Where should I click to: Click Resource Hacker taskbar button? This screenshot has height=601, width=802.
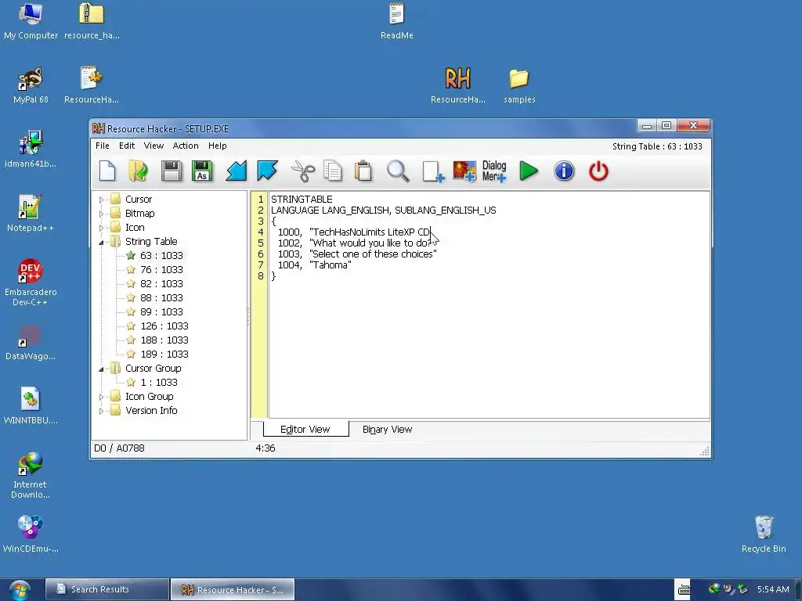tap(232, 590)
